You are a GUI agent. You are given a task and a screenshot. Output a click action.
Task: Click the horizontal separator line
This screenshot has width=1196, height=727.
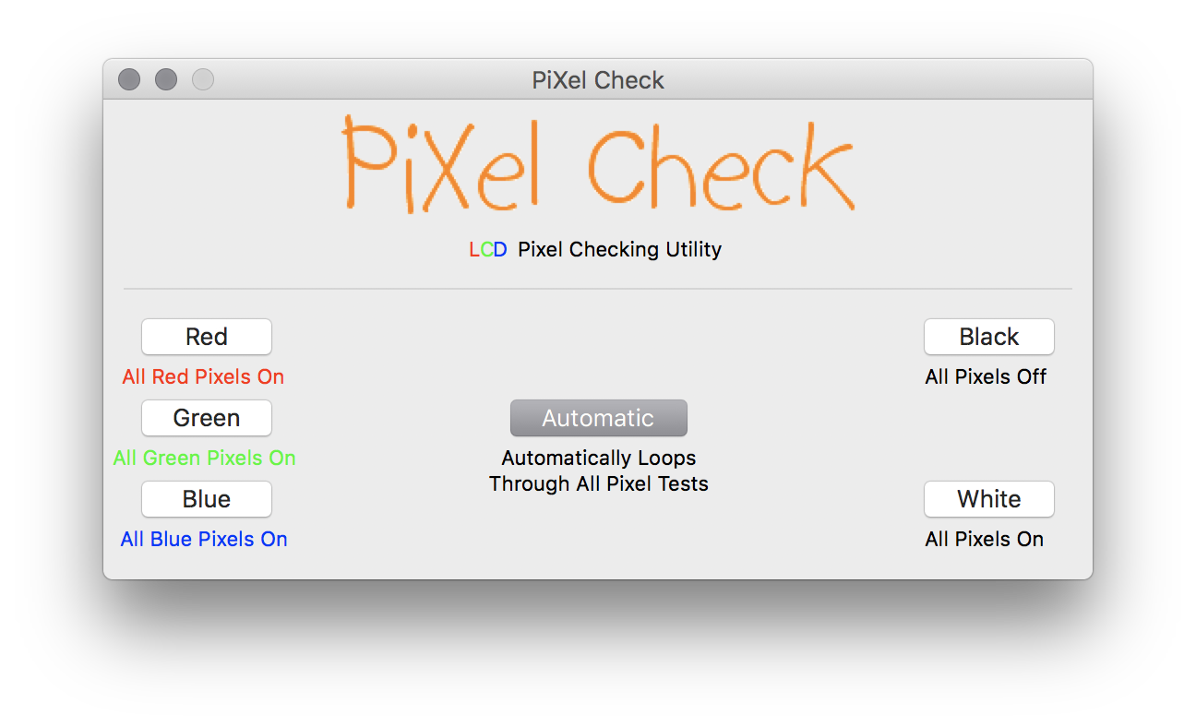[x=598, y=289]
